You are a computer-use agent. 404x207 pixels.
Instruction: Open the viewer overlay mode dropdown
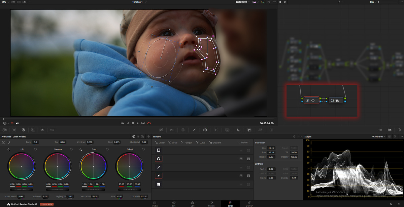click(6, 123)
